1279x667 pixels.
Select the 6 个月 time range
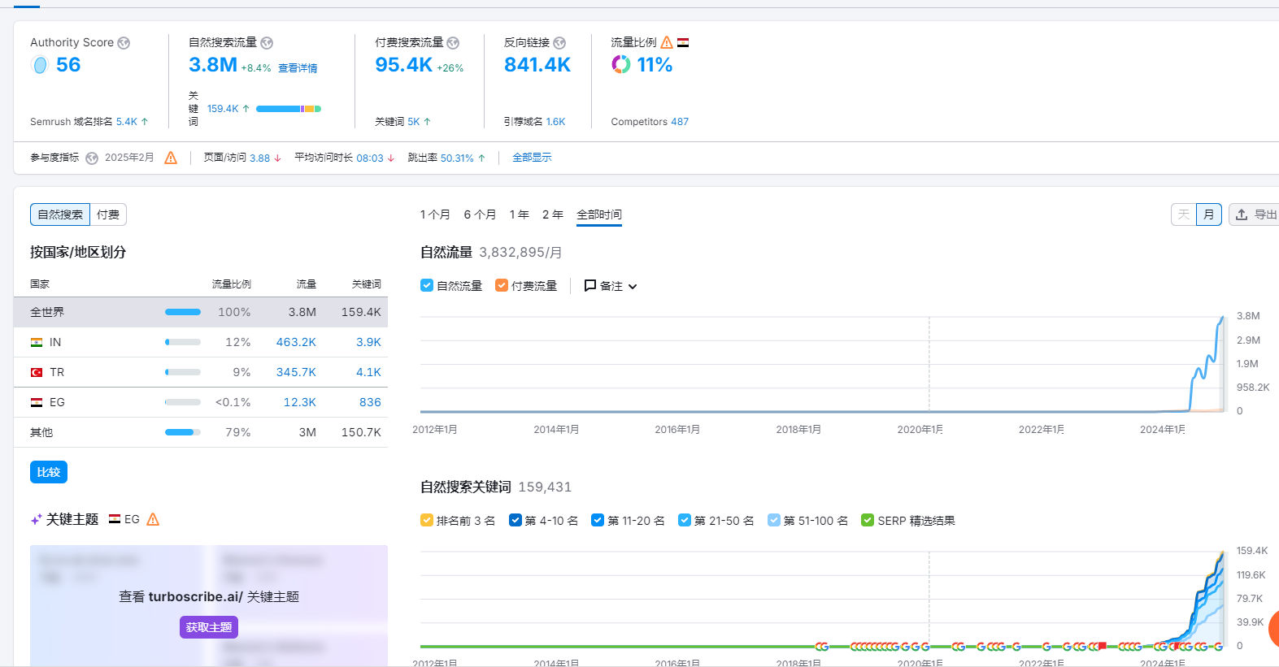pos(480,214)
